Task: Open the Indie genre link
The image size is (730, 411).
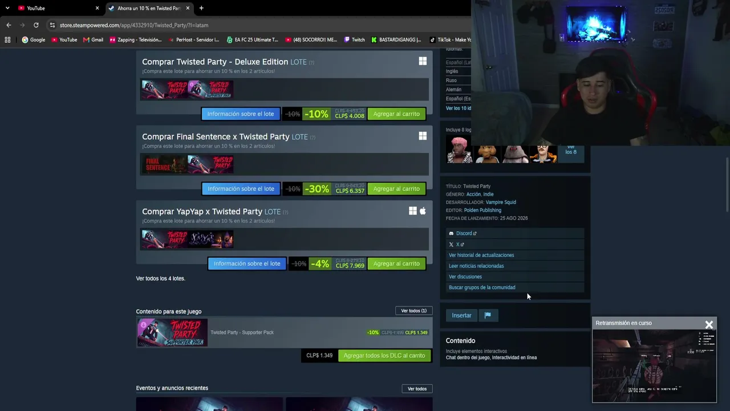Action: (488, 194)
